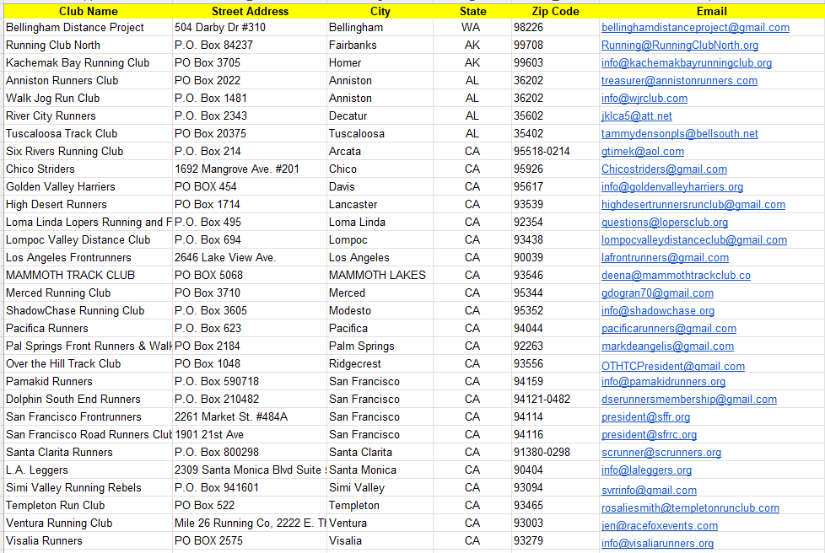Click info@goldenvalleyharriers.org link
The image size is (825, 553).
pos(672,187)
